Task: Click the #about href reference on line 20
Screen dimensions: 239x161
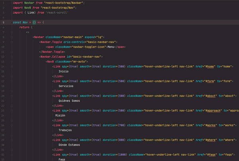Action: click(210, 96)
